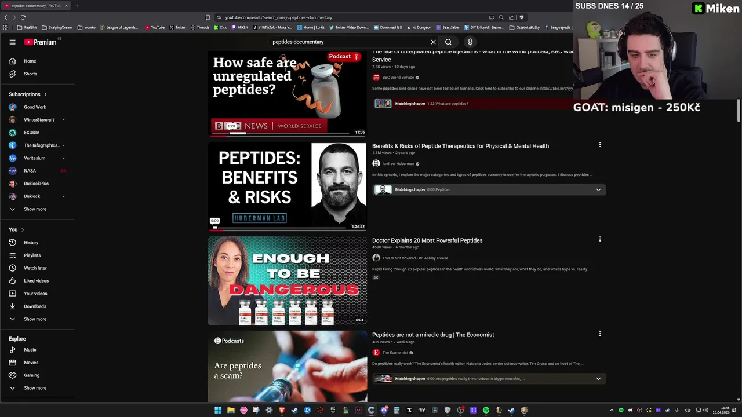
Task: Open the Threads bookmark
Action: [199, 27]
